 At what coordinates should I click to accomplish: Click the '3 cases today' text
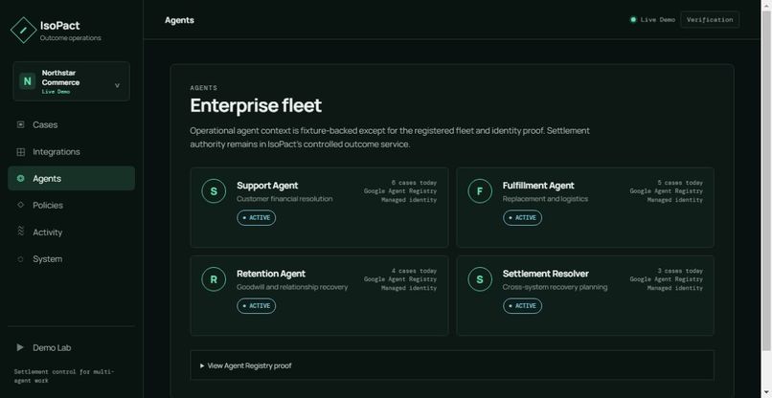[680, 271]
